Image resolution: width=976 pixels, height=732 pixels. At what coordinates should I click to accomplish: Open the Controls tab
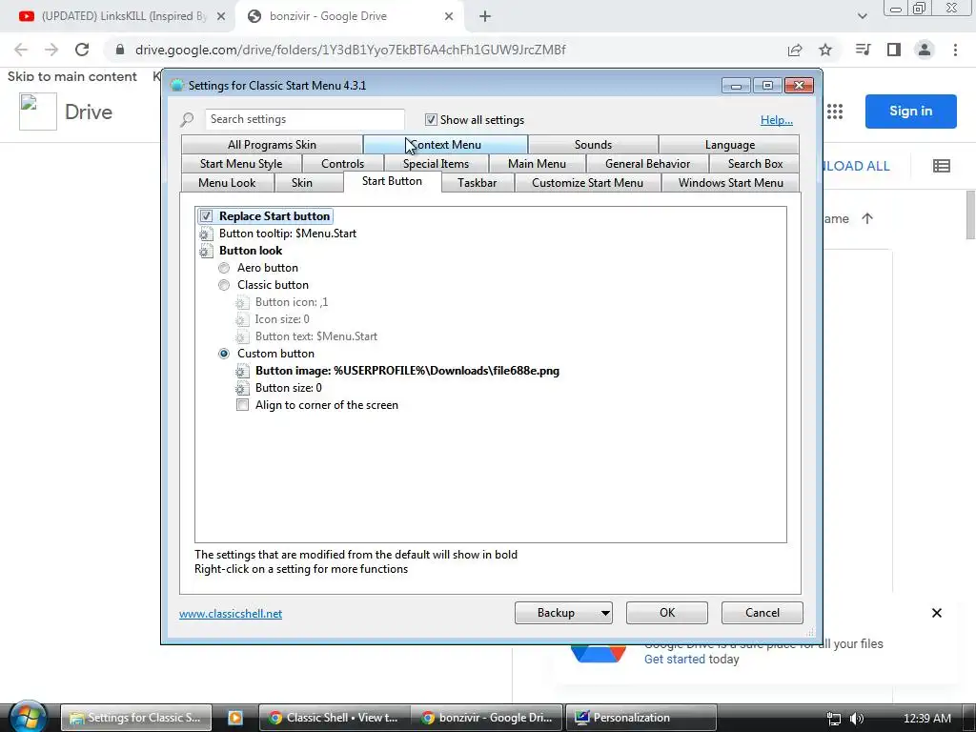click(343, 164)
